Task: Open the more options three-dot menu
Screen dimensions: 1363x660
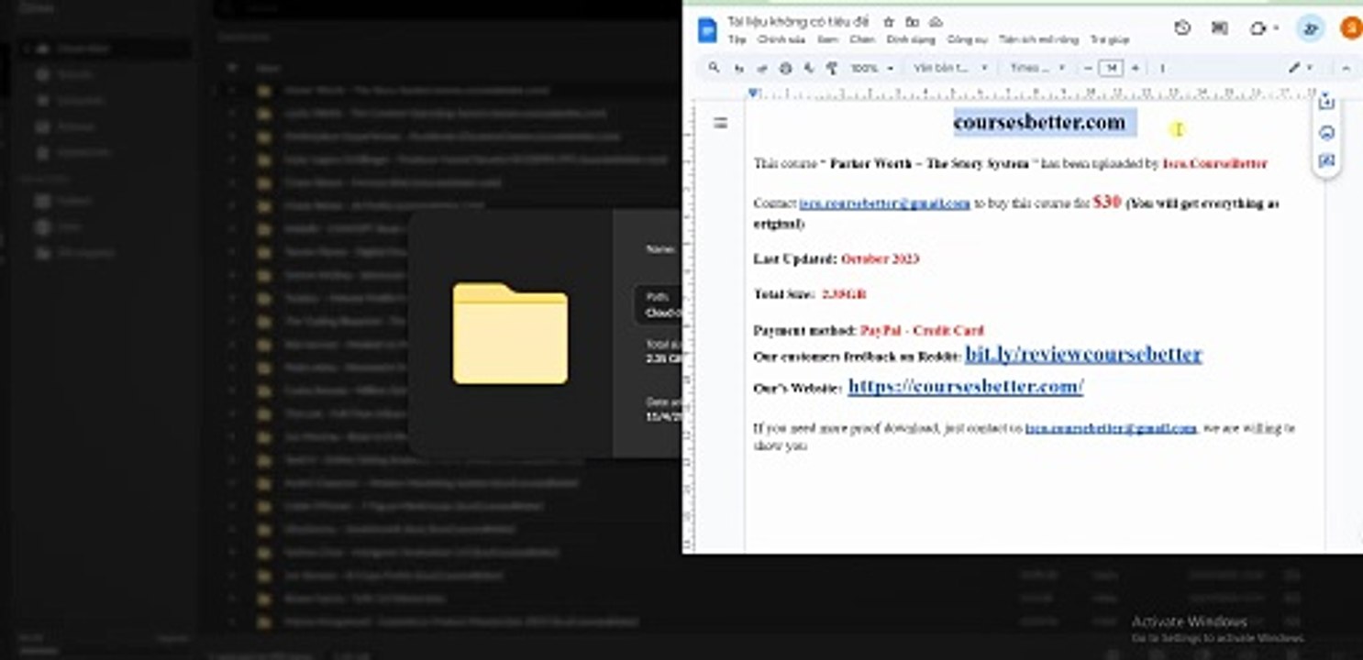Action: [x=1162, y=68]
